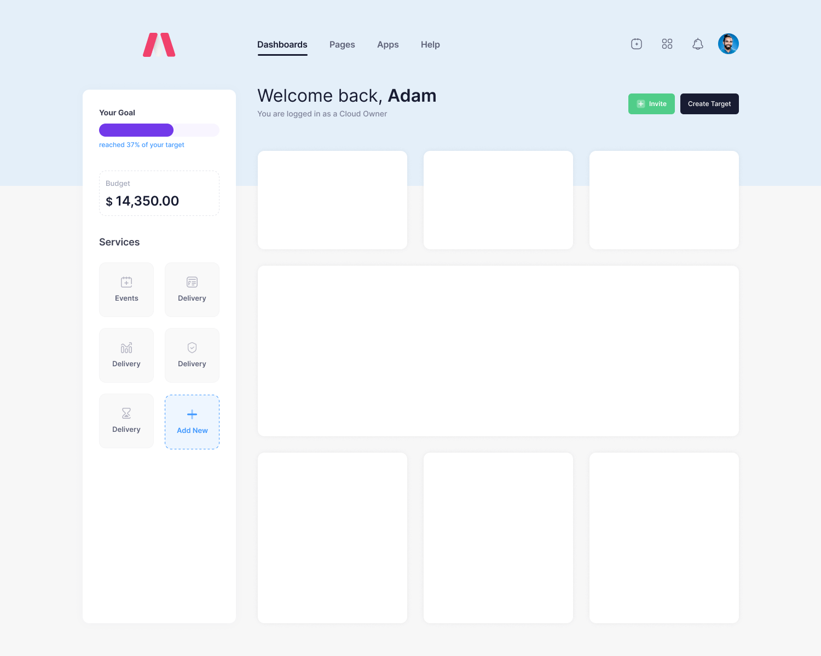
Task: Select the Events service tile
Action: click(126, 290)
